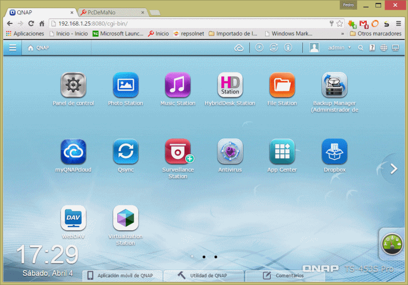The height and width of the screenshot is (285, 408).
Task: Click the Gmail extension icon
Action: tap(364, 24)
